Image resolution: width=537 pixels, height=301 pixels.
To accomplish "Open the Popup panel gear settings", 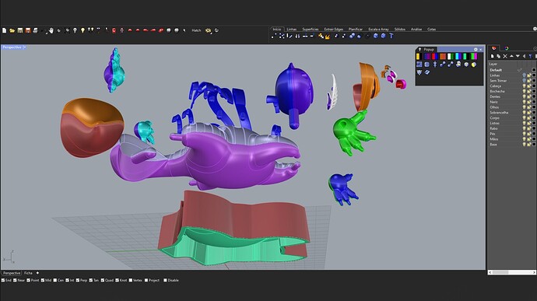I will click(x=476, y=49).
